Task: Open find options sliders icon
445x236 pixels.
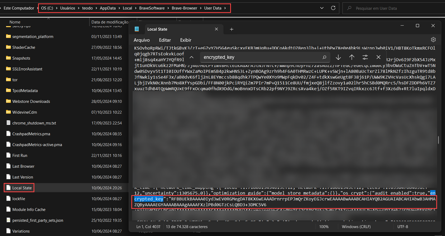Action: (x=365, y=57)
